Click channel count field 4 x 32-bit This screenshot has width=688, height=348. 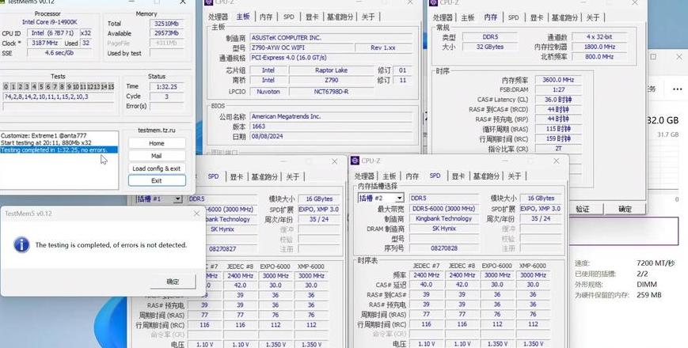[599, 37]
